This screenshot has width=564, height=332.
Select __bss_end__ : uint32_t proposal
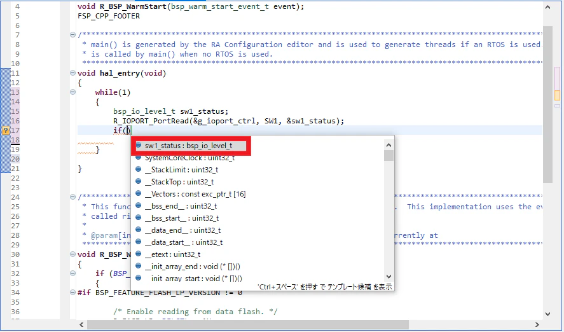click(x=181, y=206)
